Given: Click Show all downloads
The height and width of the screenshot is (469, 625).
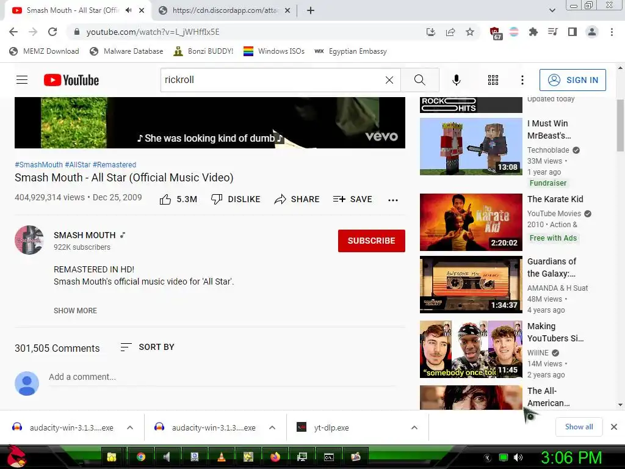Looking at the screenshot, I should click(x=579, y=427).
